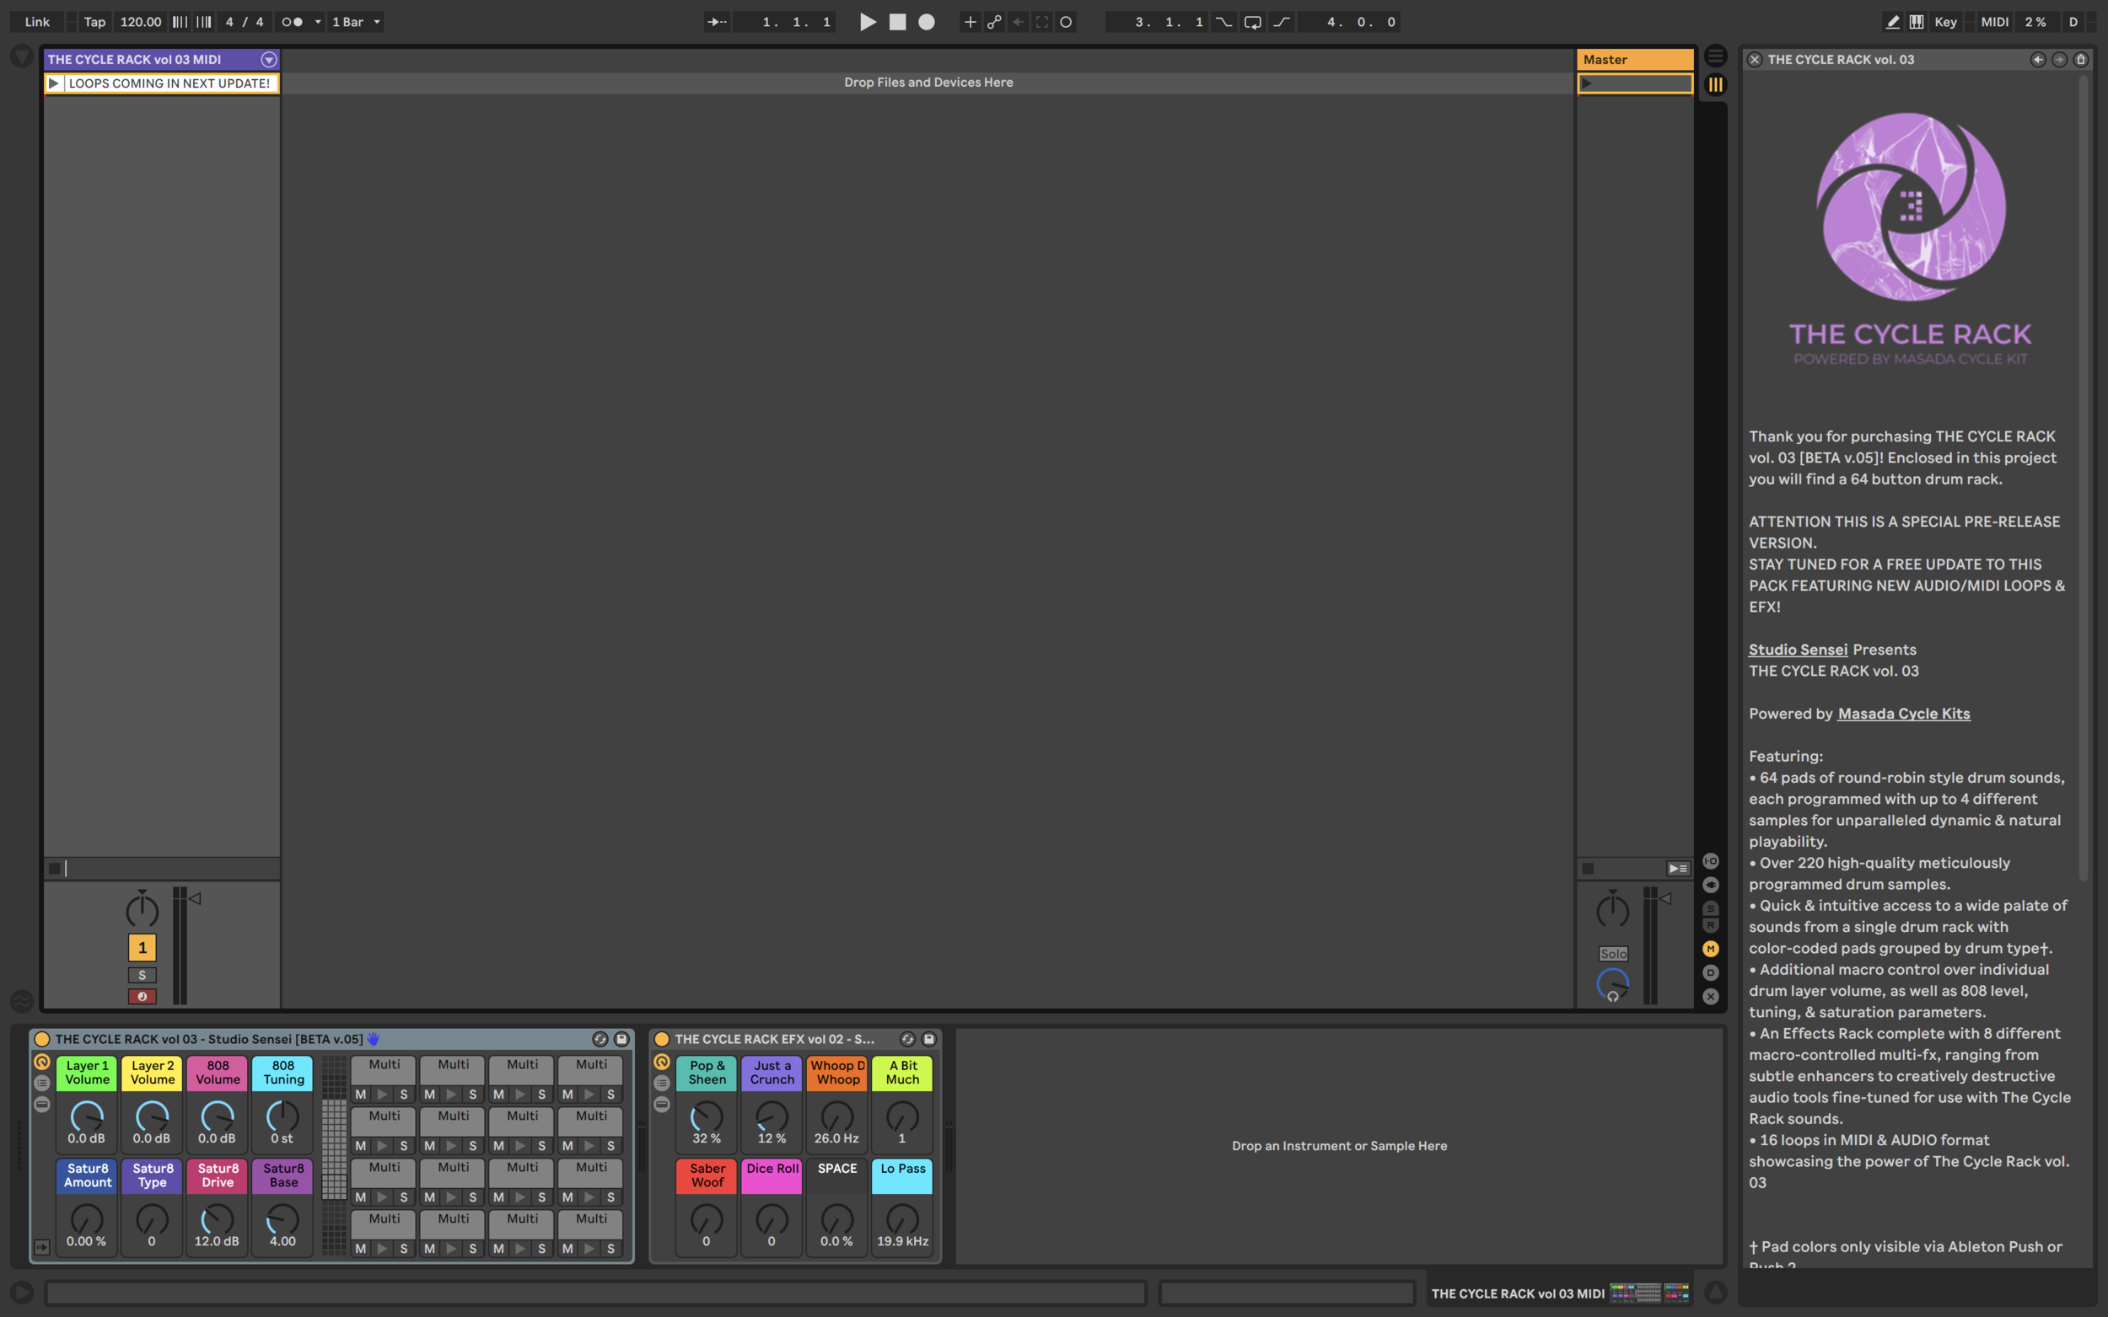The width and height of the screenshot is (2108, 1317).
Task: Enable Draw Mode pencil icon
Action: [1892, 22]
